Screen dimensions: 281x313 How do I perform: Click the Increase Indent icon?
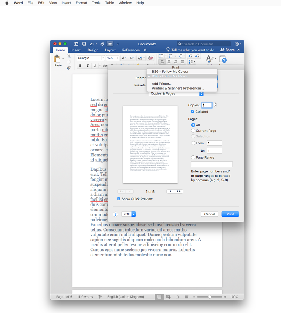(197, 56)
